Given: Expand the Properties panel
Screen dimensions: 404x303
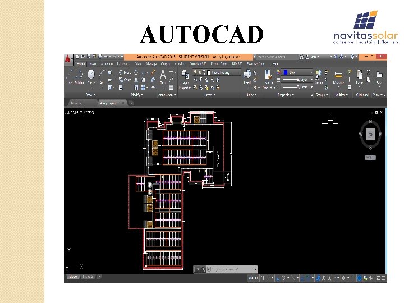Looking at the screenshot, I should pyautogui.click(x=286, y=95).
